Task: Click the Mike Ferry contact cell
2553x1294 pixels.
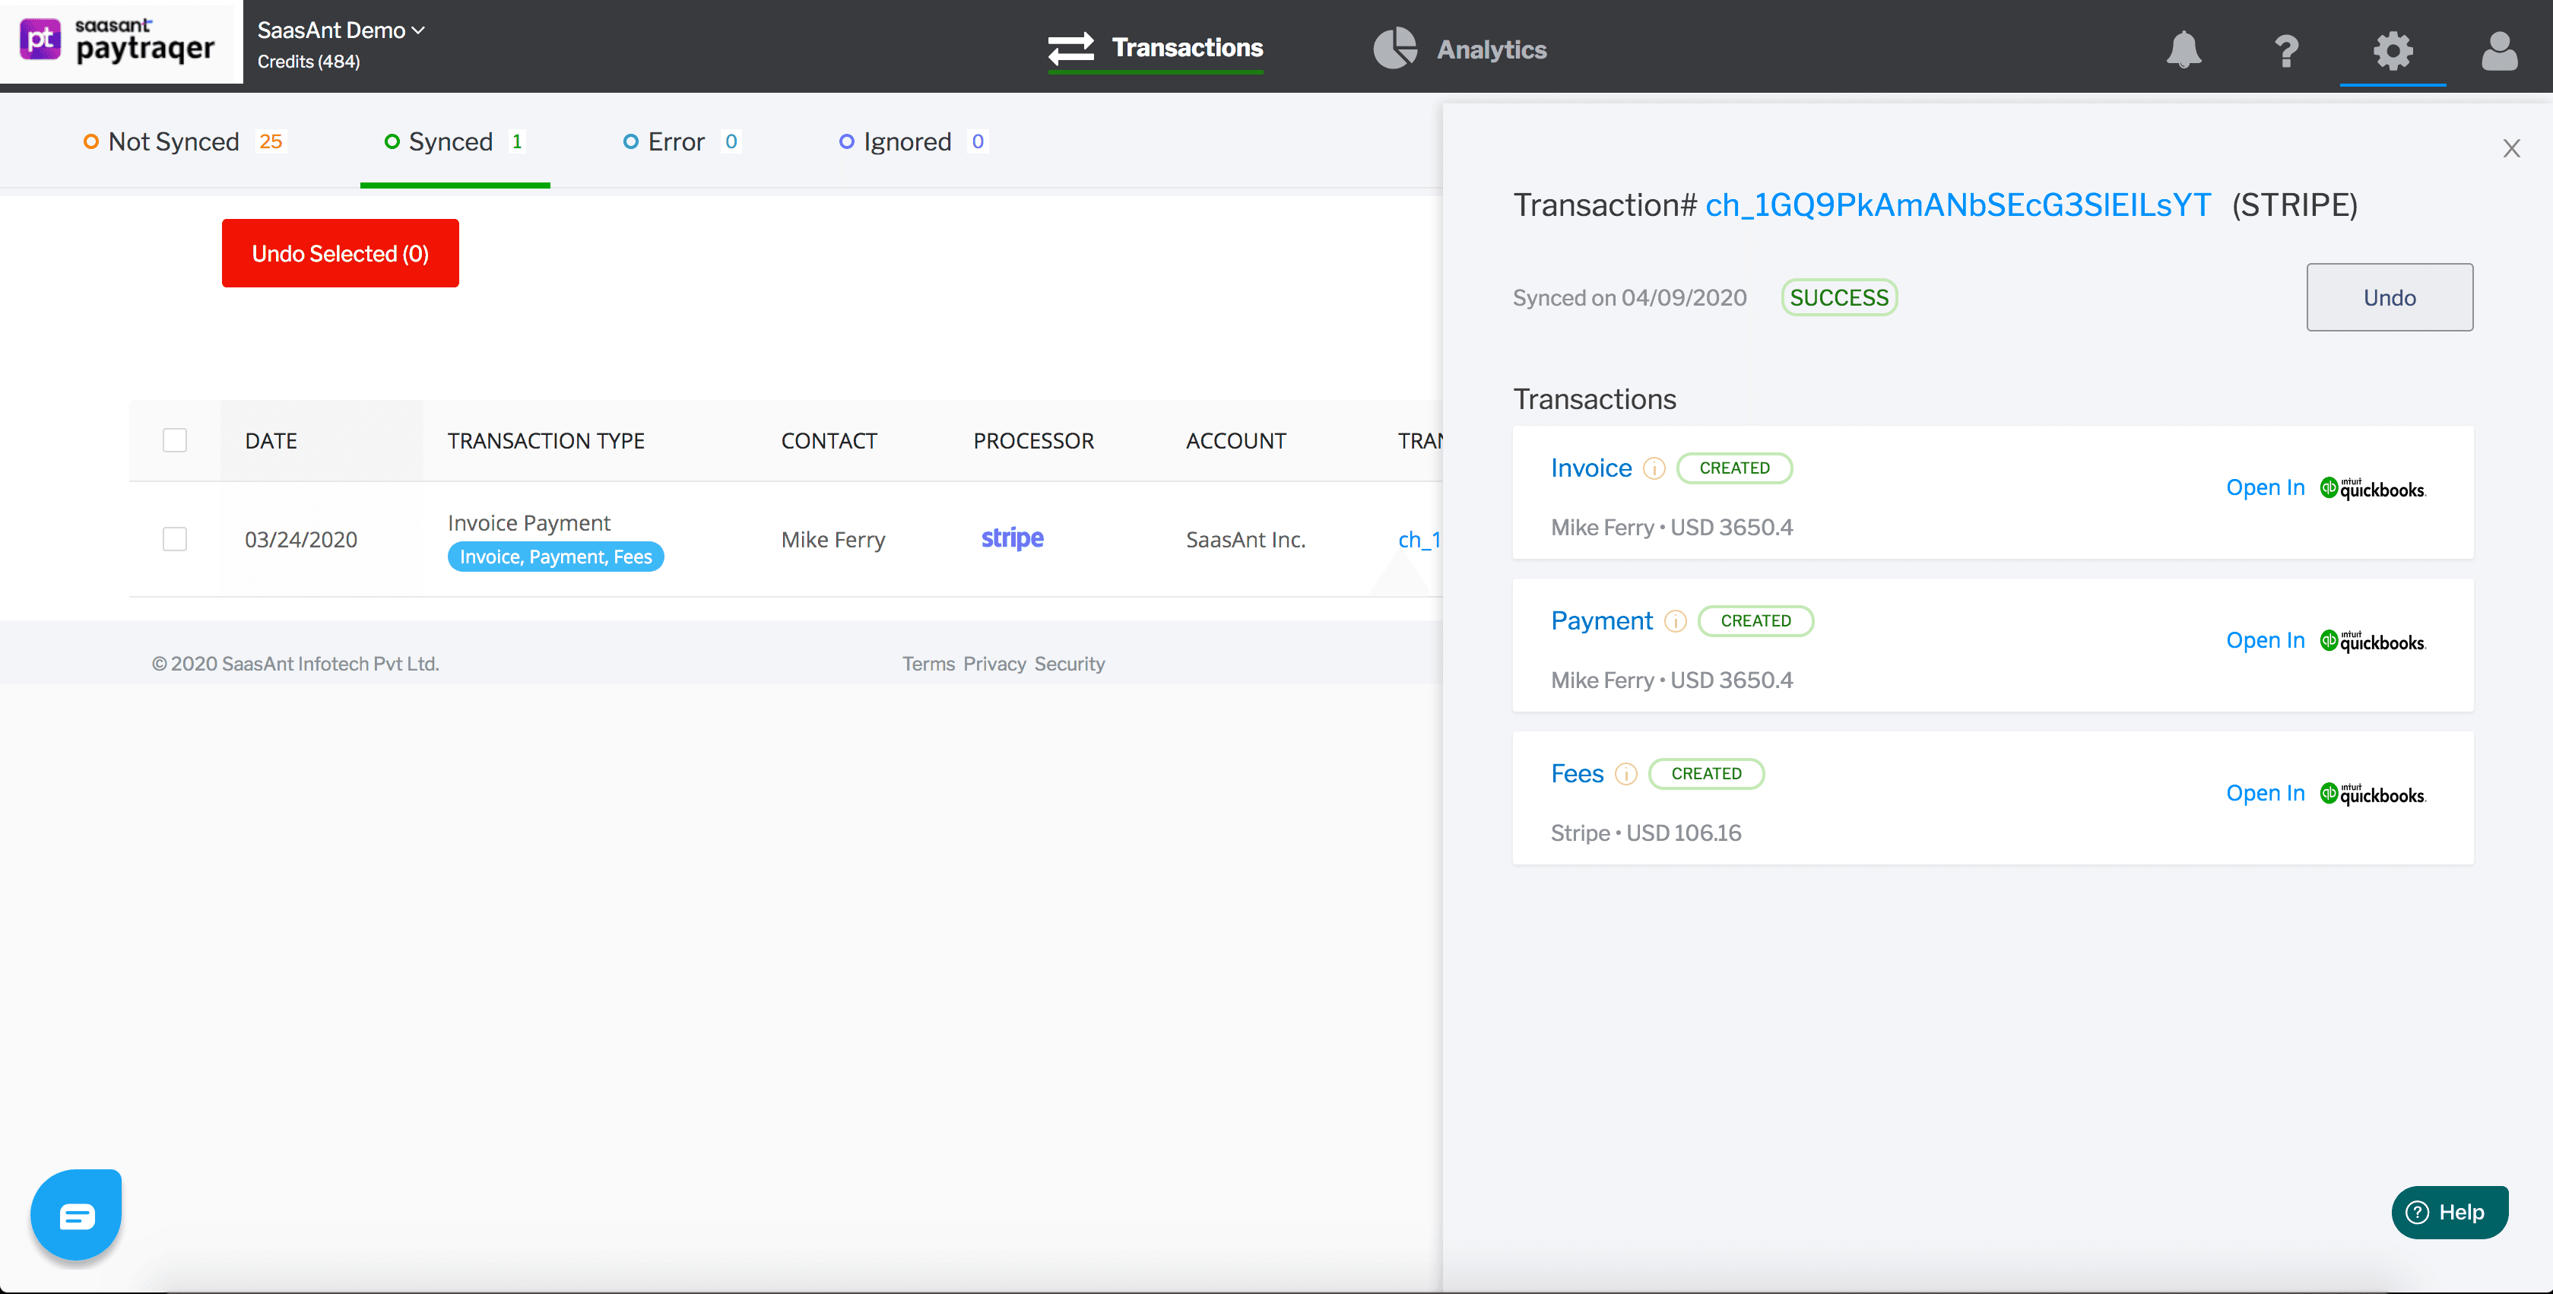Action: pyautogui.click(x=832, y=540)
